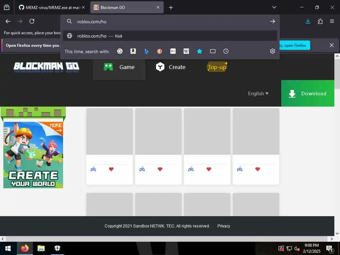Image resolution: width=340 pixels, height=255 pixels.
Task: Click the muted volume tray icon
Action: click(297, 248)
